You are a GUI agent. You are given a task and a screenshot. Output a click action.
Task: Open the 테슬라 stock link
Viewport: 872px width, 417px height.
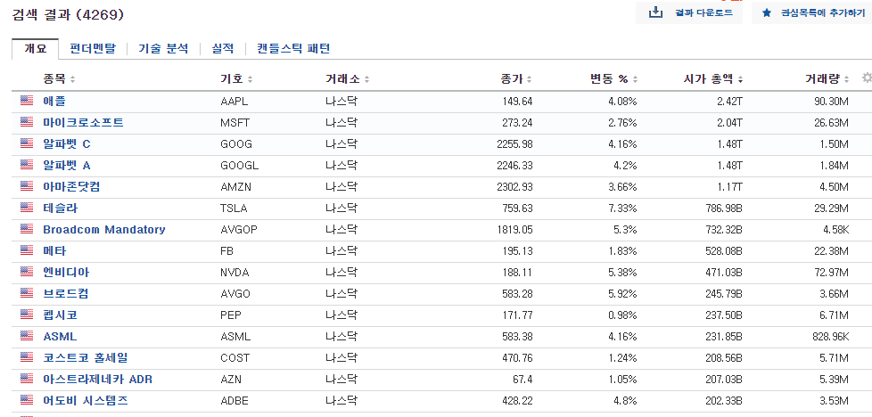61,208
